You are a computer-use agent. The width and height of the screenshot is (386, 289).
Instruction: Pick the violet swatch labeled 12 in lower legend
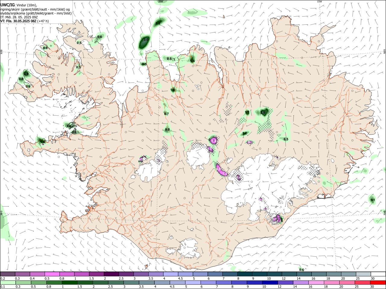click(x=285, y=282)
